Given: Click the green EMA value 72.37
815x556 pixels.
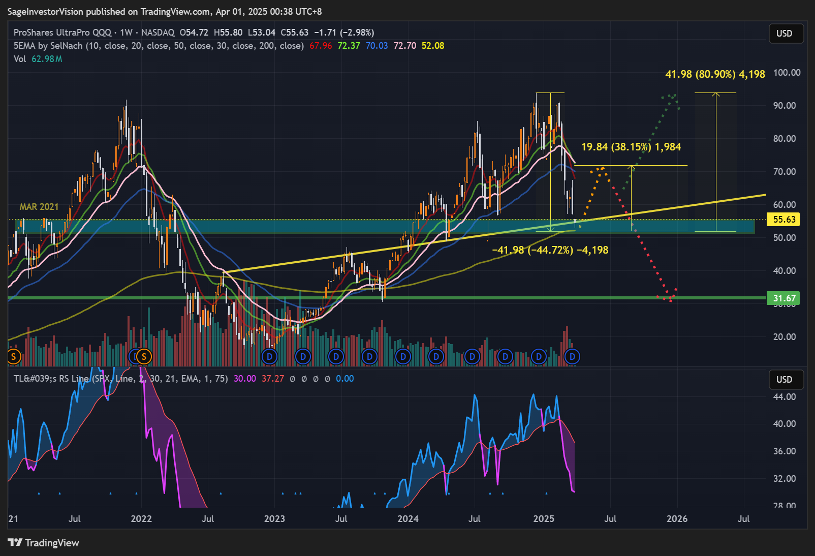Looking at the screenshot, I should [349, 46].
